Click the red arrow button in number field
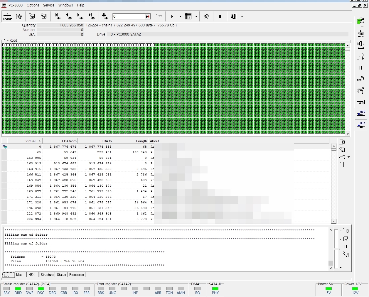The height and width of the screenshot is (297, 369). pyautogui.click(x=148, y=16)
